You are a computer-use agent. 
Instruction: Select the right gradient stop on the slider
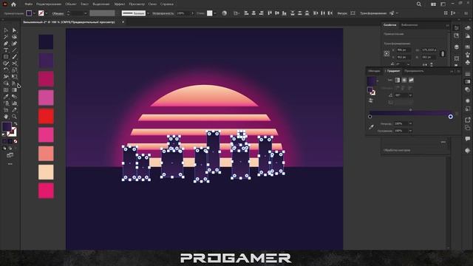tap(450, 117)
